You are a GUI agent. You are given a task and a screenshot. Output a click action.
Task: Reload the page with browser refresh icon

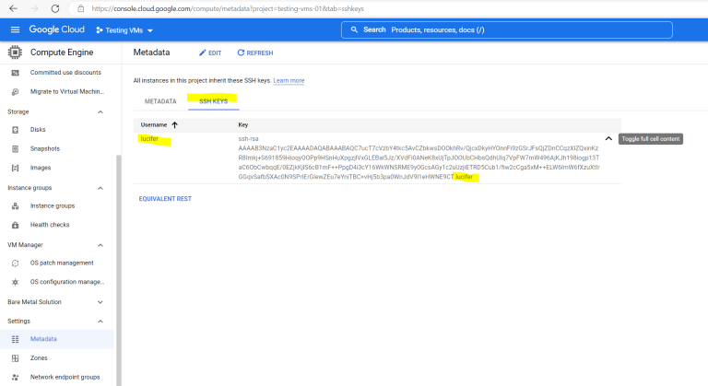[x=55, y=8]
